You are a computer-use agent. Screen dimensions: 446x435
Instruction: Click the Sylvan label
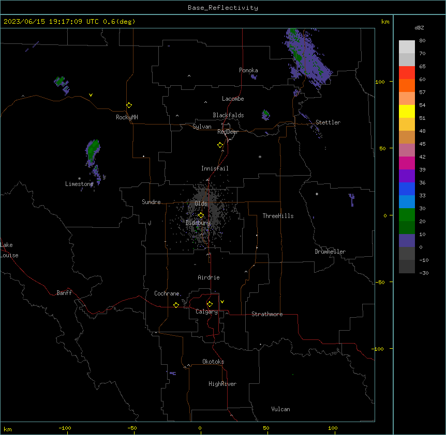(202, 127)
